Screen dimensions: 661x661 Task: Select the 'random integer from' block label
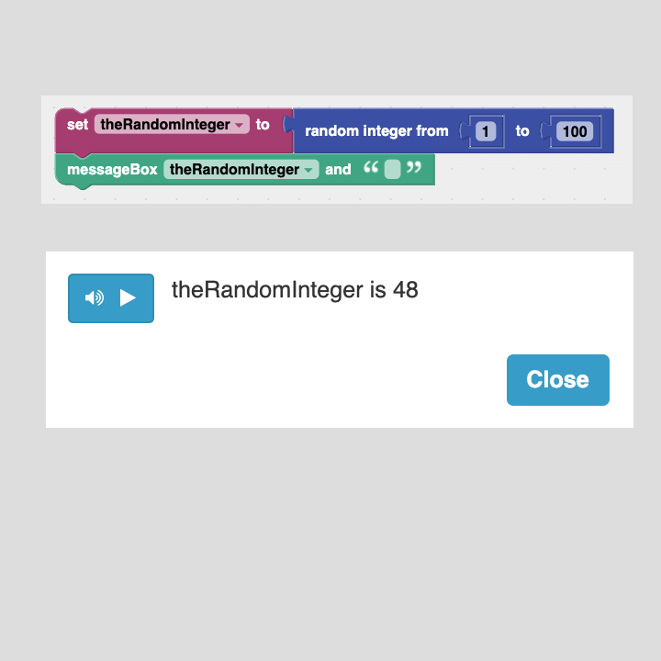[376, 131]
